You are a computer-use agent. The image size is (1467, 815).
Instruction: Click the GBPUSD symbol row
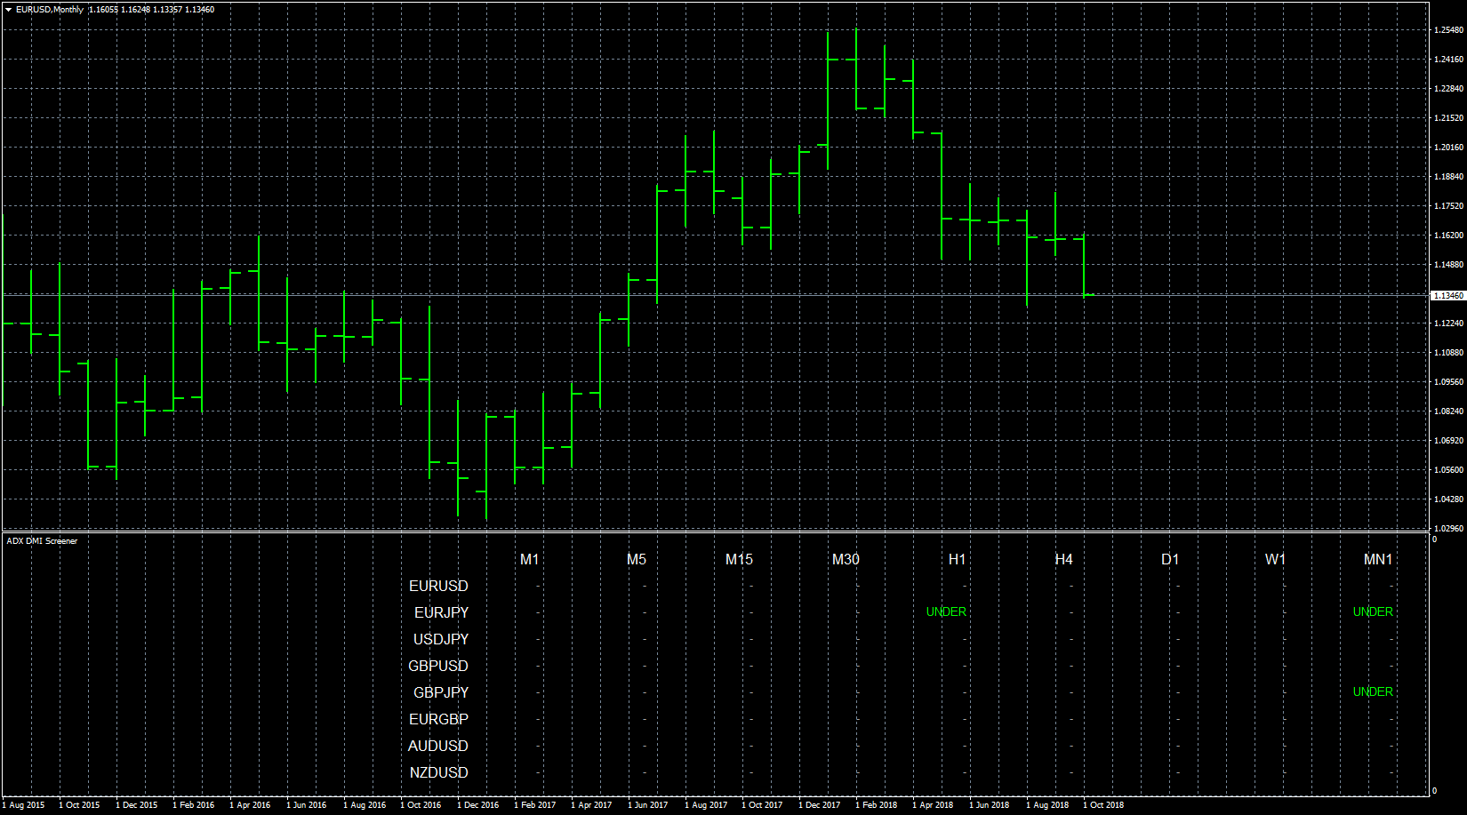pyautogui.click(x=438, y=666)
